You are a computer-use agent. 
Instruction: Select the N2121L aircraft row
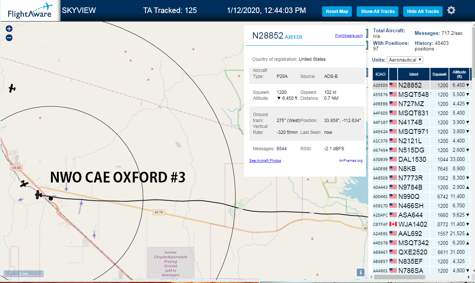coord(421,141)
